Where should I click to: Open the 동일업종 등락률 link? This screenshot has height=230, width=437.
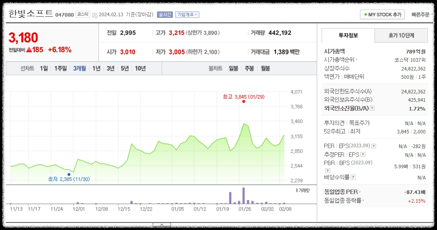343,200
